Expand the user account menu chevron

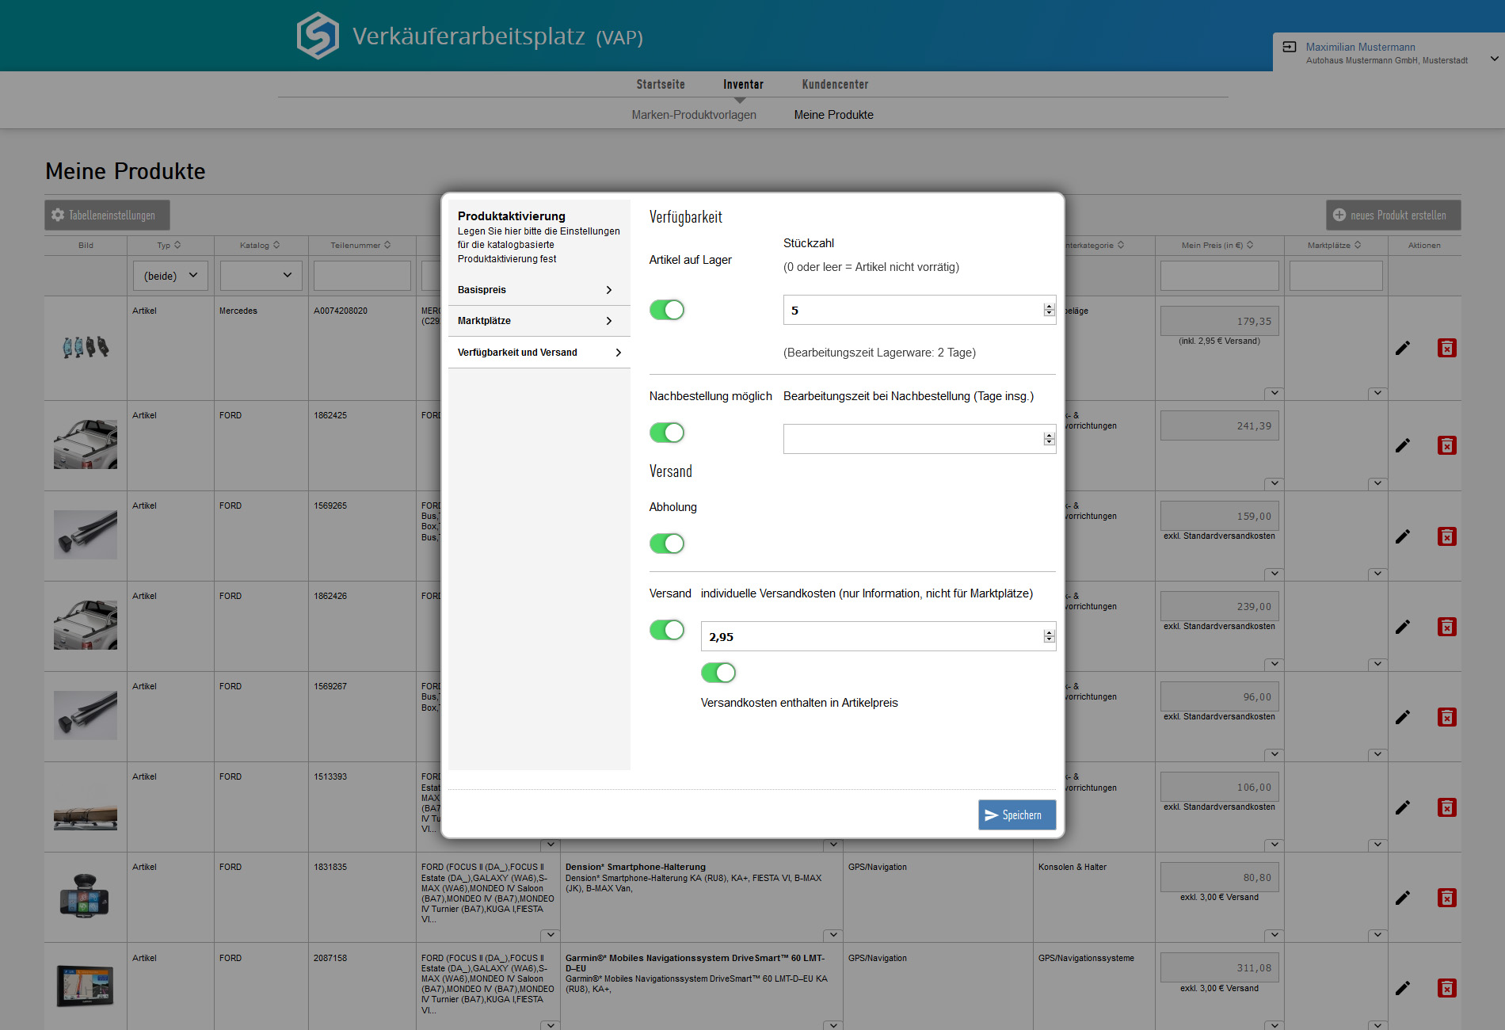tap(1494, 59)
